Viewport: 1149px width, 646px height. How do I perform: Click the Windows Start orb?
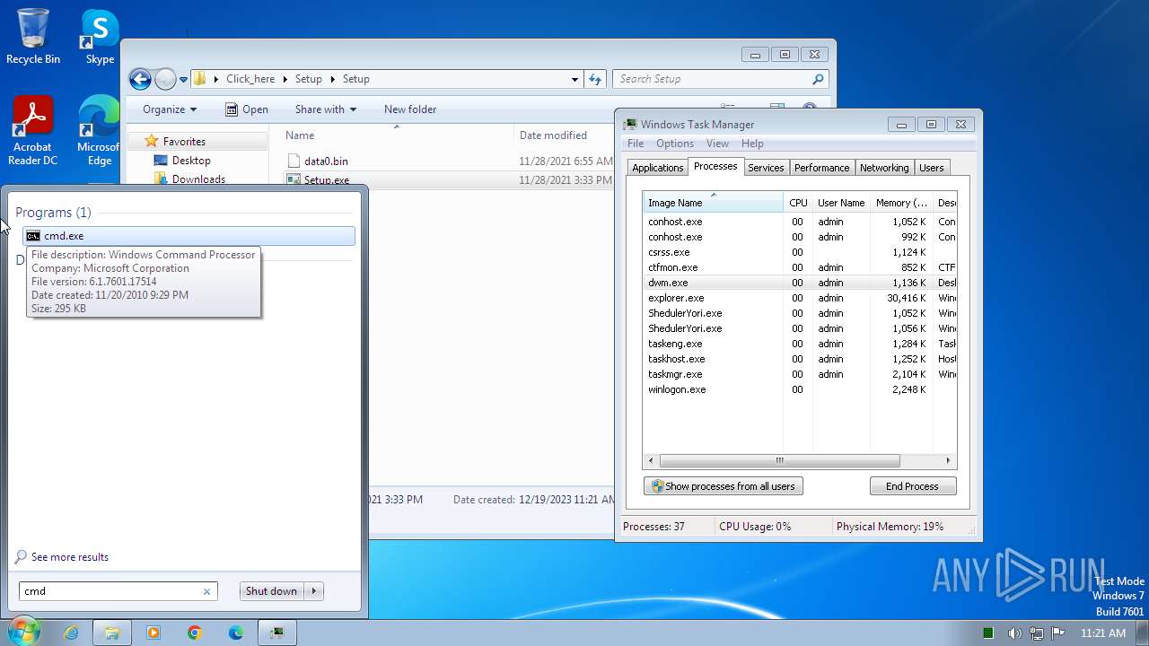tap(22, 633)
